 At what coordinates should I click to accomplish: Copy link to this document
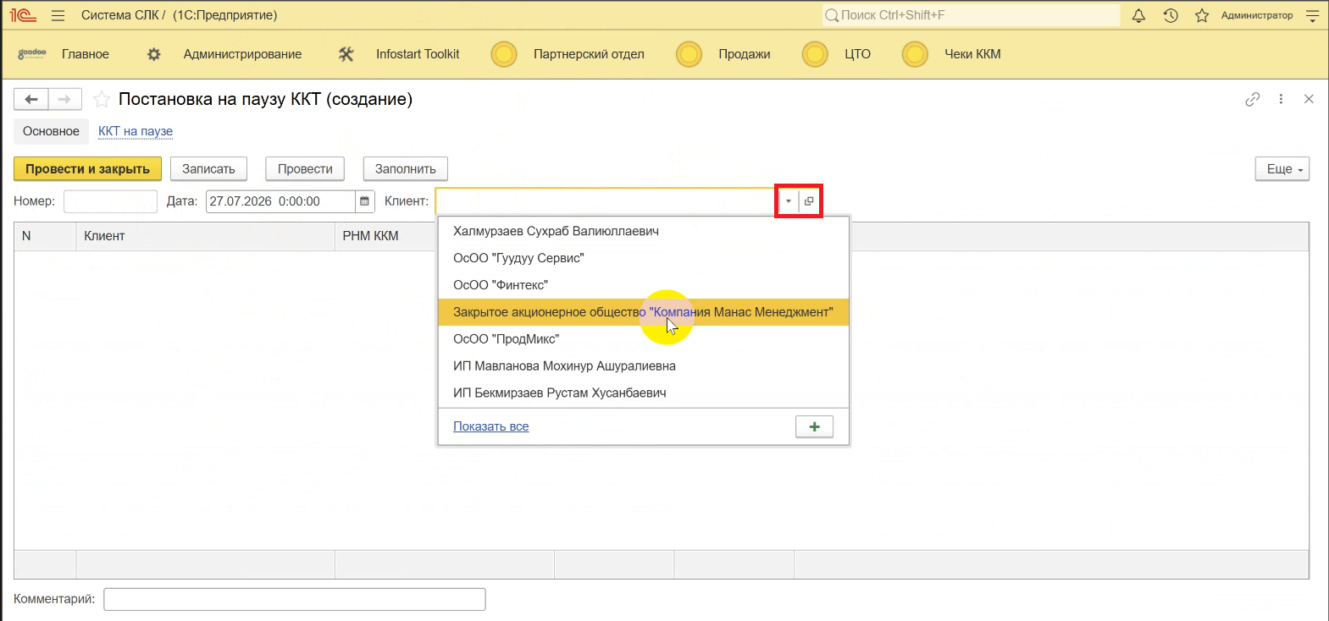click(1253, 99)
